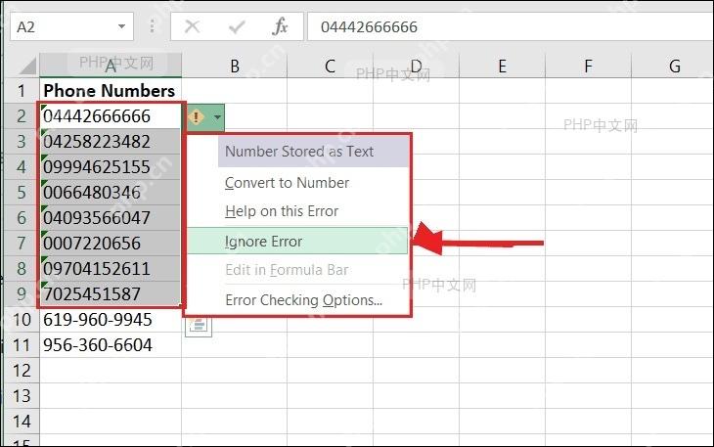
Task: Select row 2 header
Action: pos(22,116)
